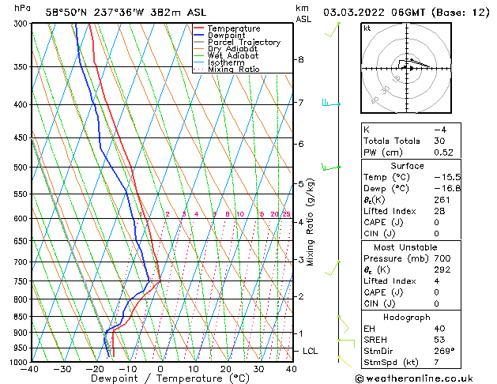This screenshot has width=497, height=384.
Task: Click the Wet Adiabat legend entry
Action: (226, 56)
